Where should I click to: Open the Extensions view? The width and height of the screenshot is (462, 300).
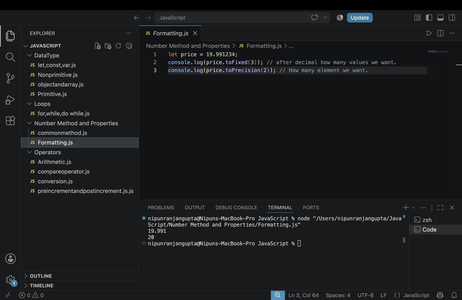10,121
